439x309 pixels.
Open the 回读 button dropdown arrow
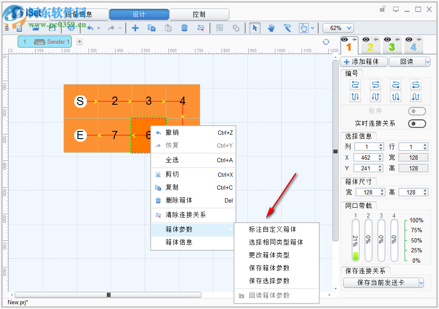point(427,61)
